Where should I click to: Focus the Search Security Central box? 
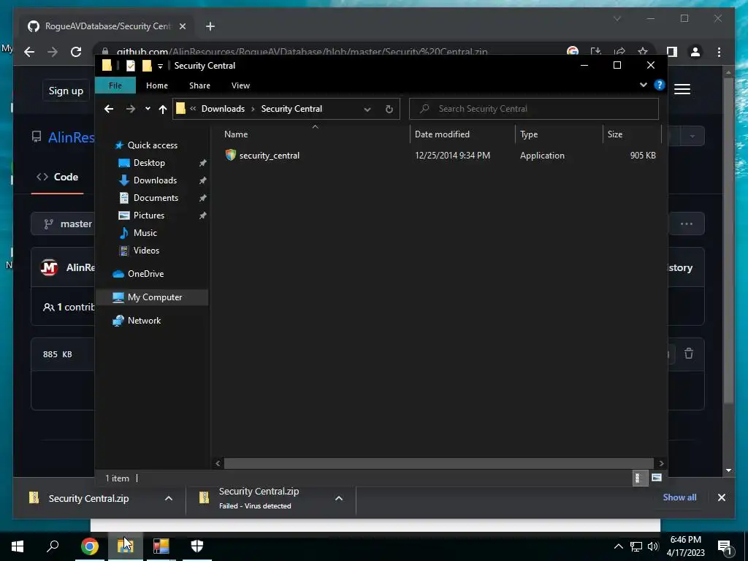[x=534, y=109]
